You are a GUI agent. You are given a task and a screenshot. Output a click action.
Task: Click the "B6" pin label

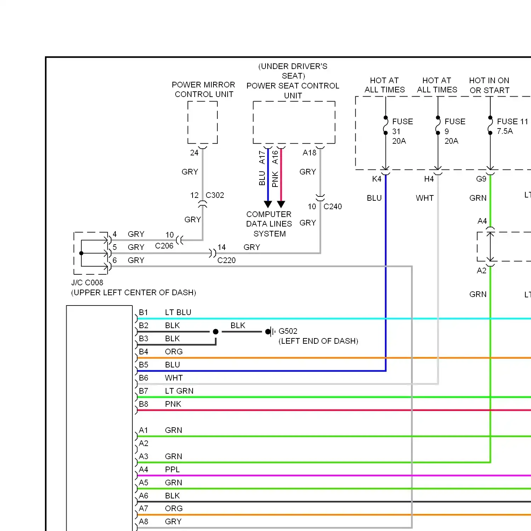point(143,378)
